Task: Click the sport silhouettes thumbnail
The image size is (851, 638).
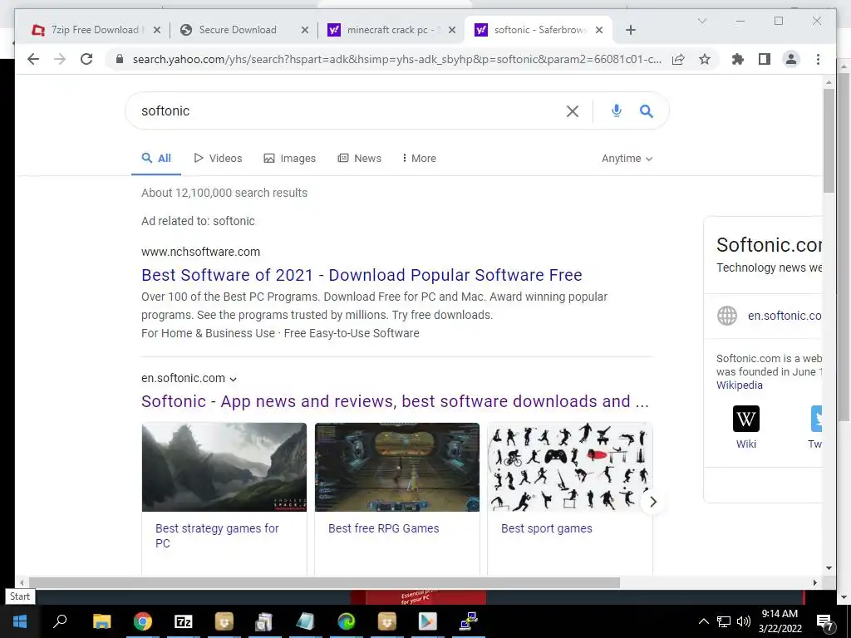Action: [570, 467]
